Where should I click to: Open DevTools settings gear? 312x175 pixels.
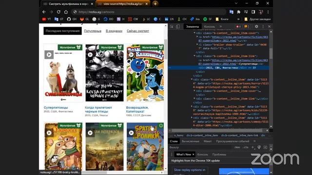256,26
